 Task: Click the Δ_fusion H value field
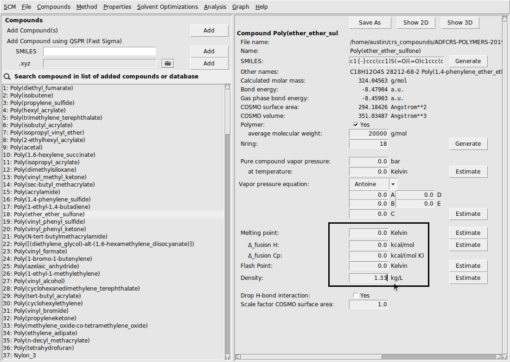369,245
